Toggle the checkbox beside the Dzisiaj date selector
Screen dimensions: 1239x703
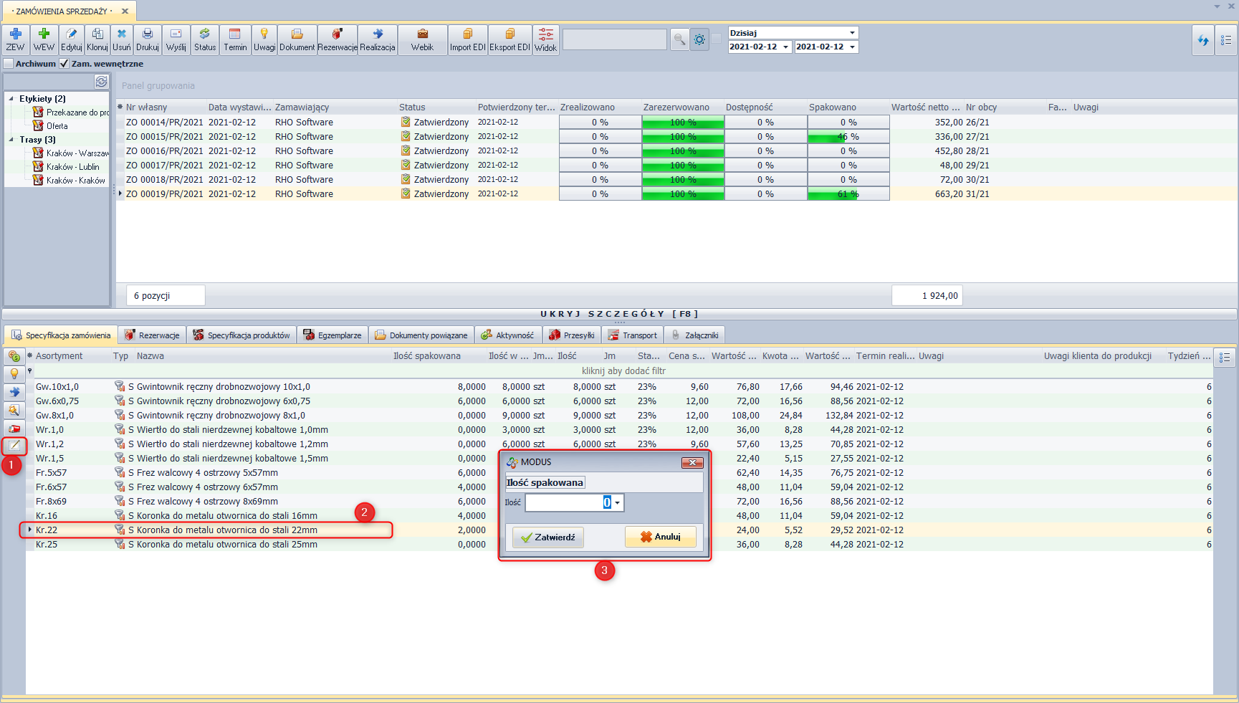click(x=717, y=39)
